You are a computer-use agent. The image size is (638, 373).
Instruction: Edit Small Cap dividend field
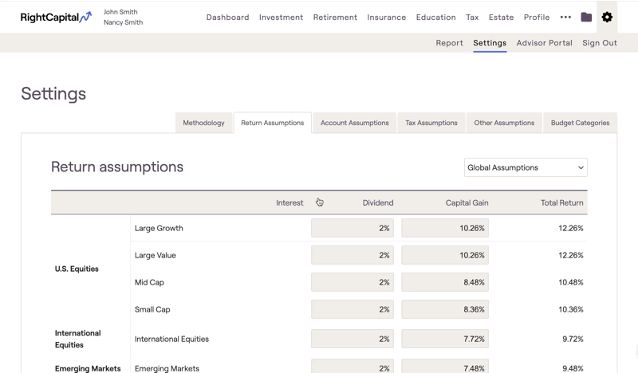point(352,309)
